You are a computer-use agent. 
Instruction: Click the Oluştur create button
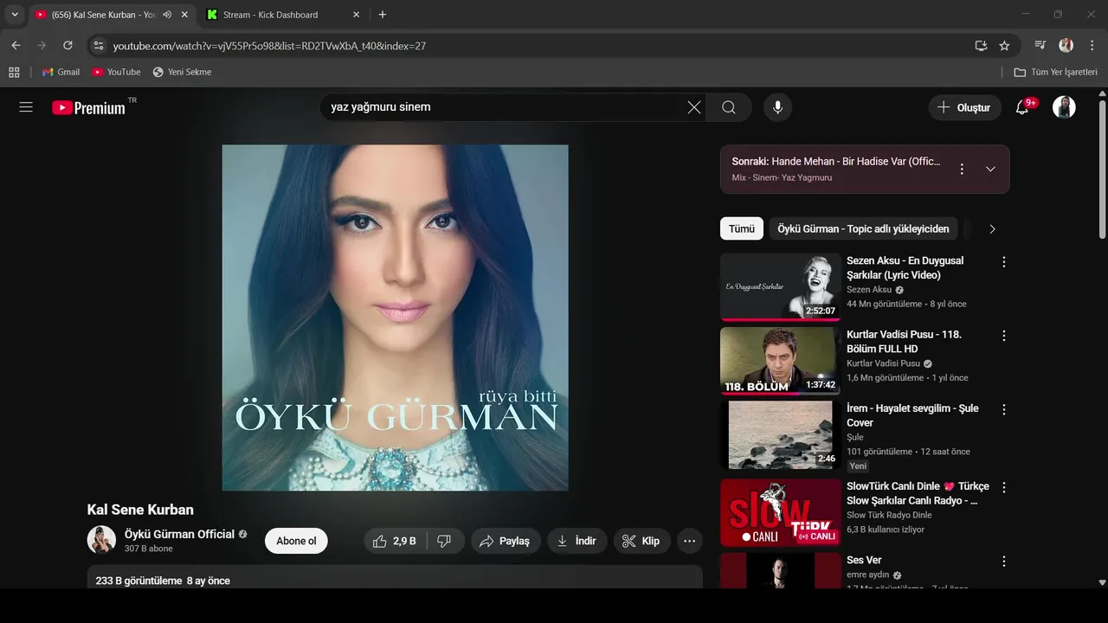(x=965, y=107)
